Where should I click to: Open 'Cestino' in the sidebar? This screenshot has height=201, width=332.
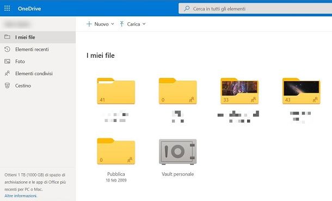click(38, 86)
